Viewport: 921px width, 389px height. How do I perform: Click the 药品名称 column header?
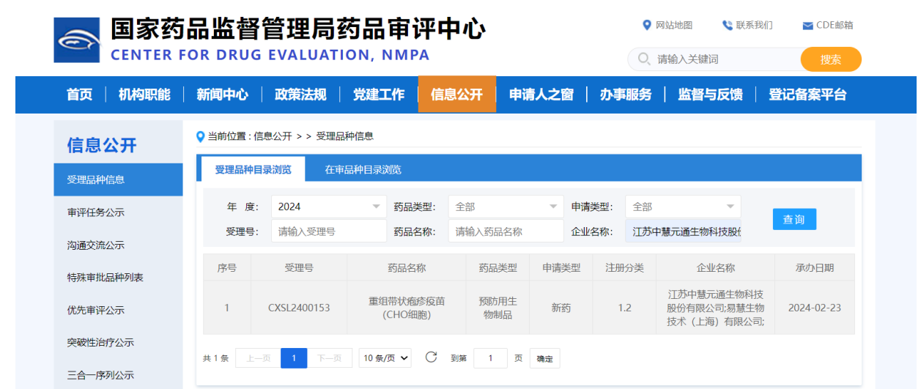point(407,268)
